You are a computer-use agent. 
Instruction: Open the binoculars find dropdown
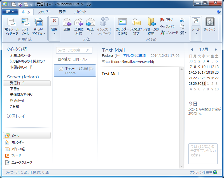click(183, 33)
